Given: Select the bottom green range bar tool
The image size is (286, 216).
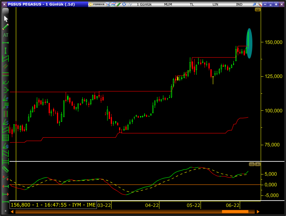Looking at the screenshot, I should click(x=6, y=202).
